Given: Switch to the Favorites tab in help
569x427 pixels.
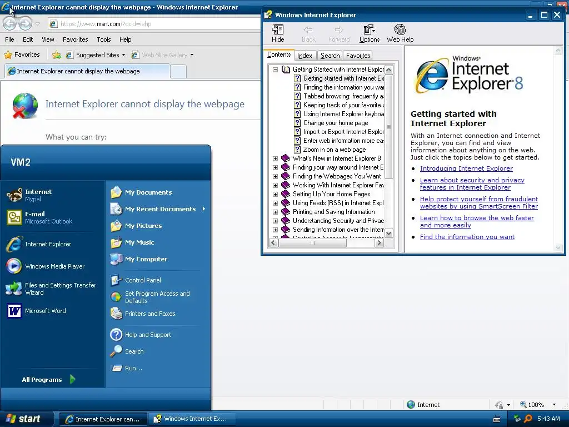Looking at the screenshot, I should tap(358, 56).
